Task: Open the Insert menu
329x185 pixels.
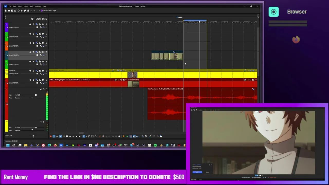Action: [x=26, y=6]
